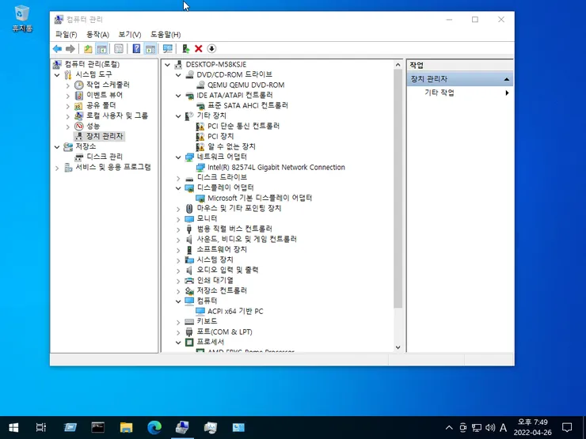This screenshot has width=586, height=439.
Task: Open the 보기(V) menu
Action: coord(130,34)
